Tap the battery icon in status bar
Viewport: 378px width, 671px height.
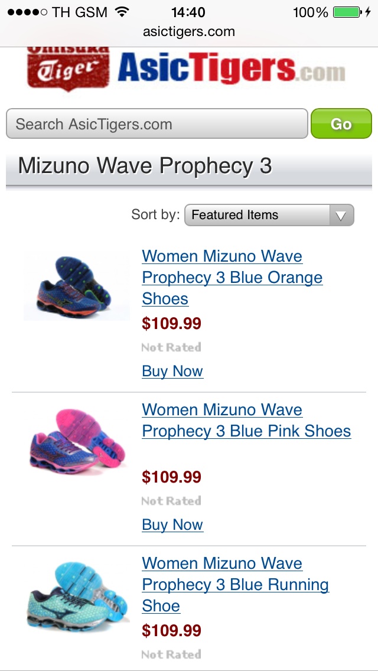(x=347, y=12)
